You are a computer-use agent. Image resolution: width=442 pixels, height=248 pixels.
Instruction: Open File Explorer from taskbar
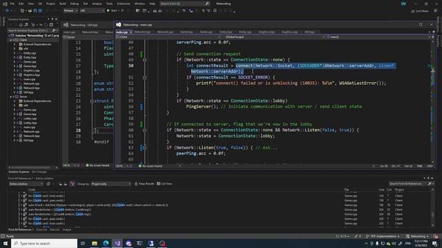(x=95, y=243)
